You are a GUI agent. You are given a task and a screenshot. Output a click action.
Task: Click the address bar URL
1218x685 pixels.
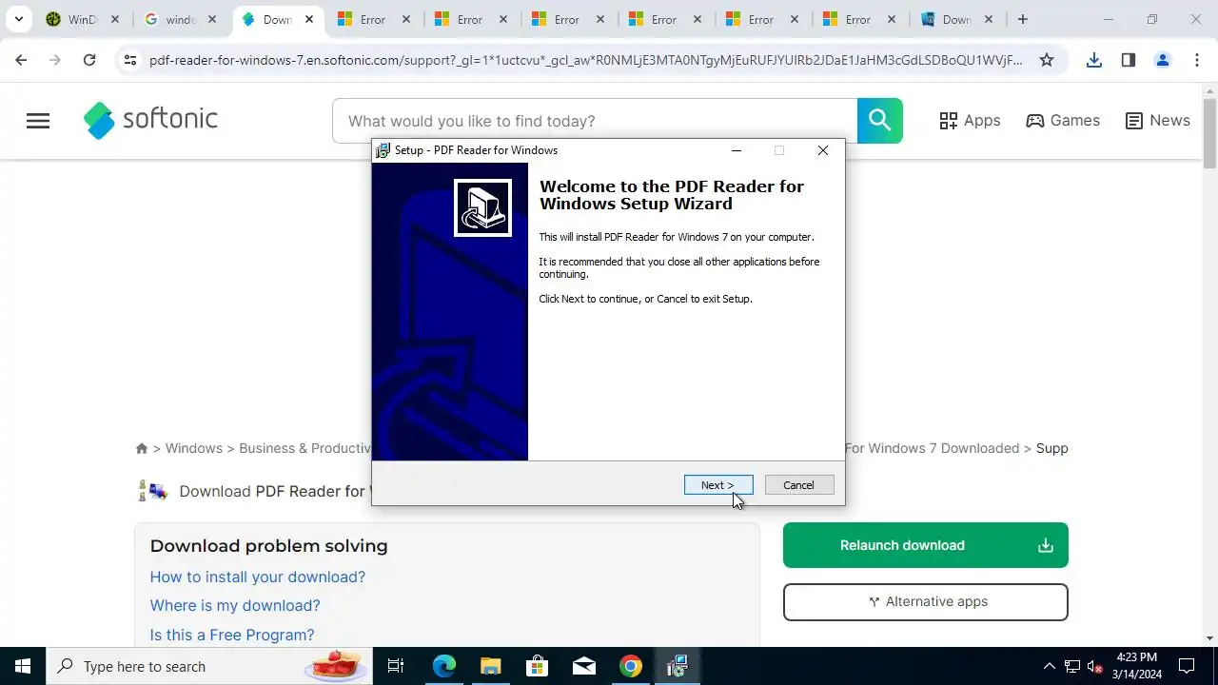pyautogui.click(x=586, y=60)
